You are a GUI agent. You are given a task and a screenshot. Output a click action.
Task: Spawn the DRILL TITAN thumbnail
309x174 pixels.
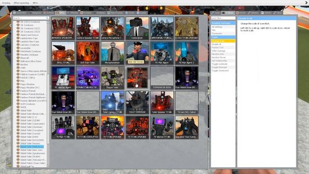click(x=63, y=53)
